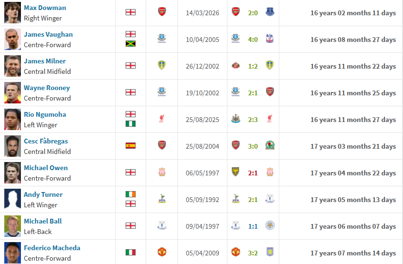Click the Aston Villa crest in Macheda's row
The height and width of the screenshot is (264, 403).
coord(270,252)
